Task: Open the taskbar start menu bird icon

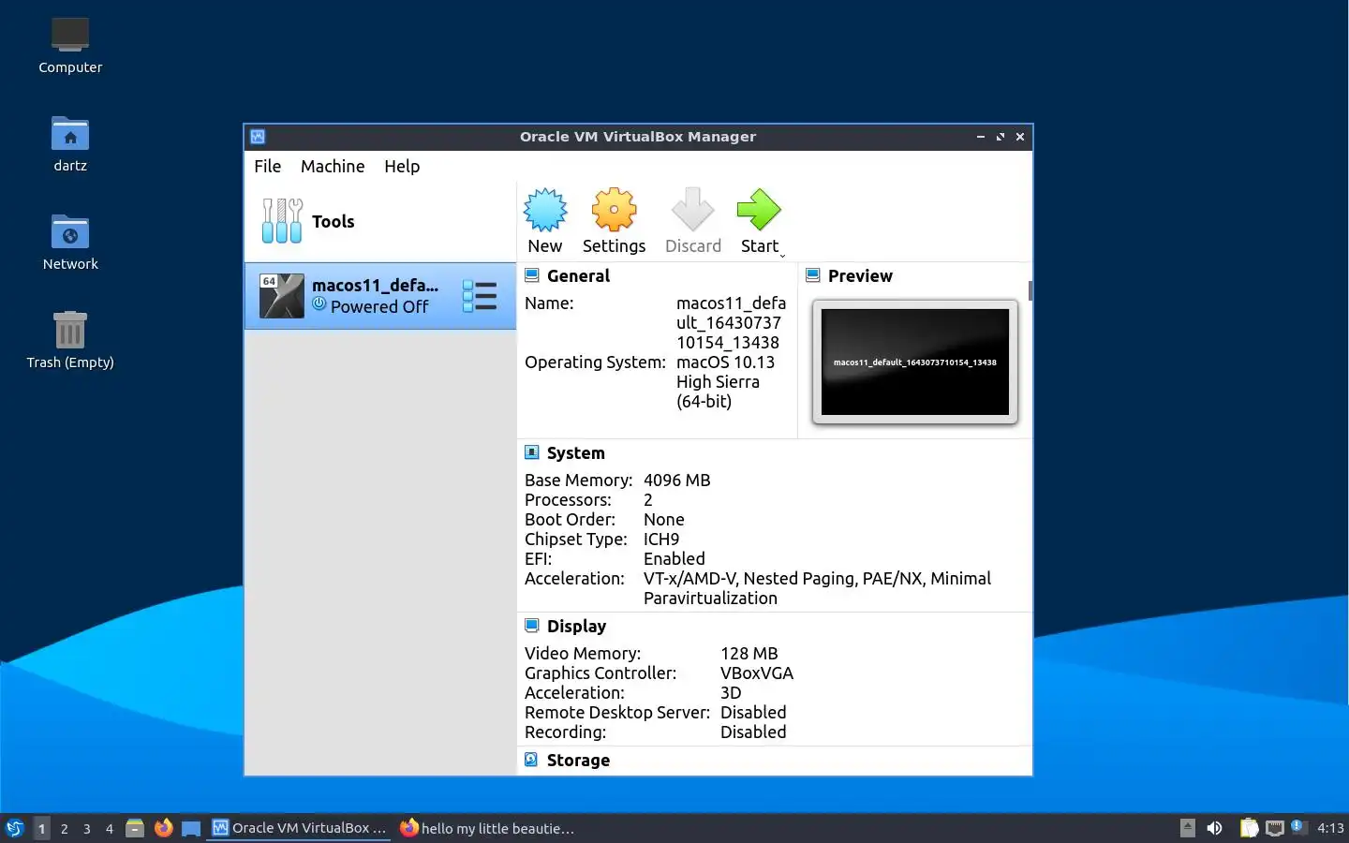Action: pos(15,828)
